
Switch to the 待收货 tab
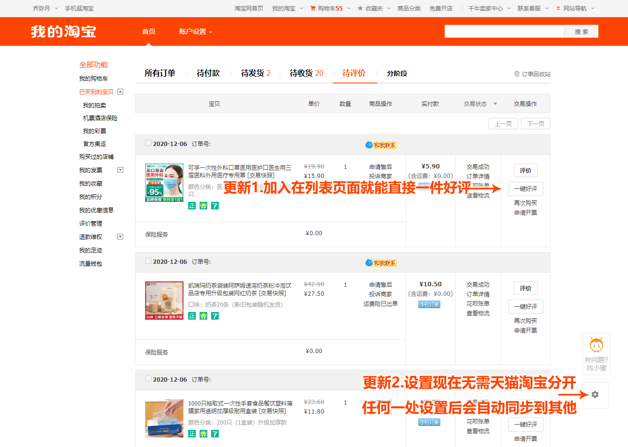[307, 73]
